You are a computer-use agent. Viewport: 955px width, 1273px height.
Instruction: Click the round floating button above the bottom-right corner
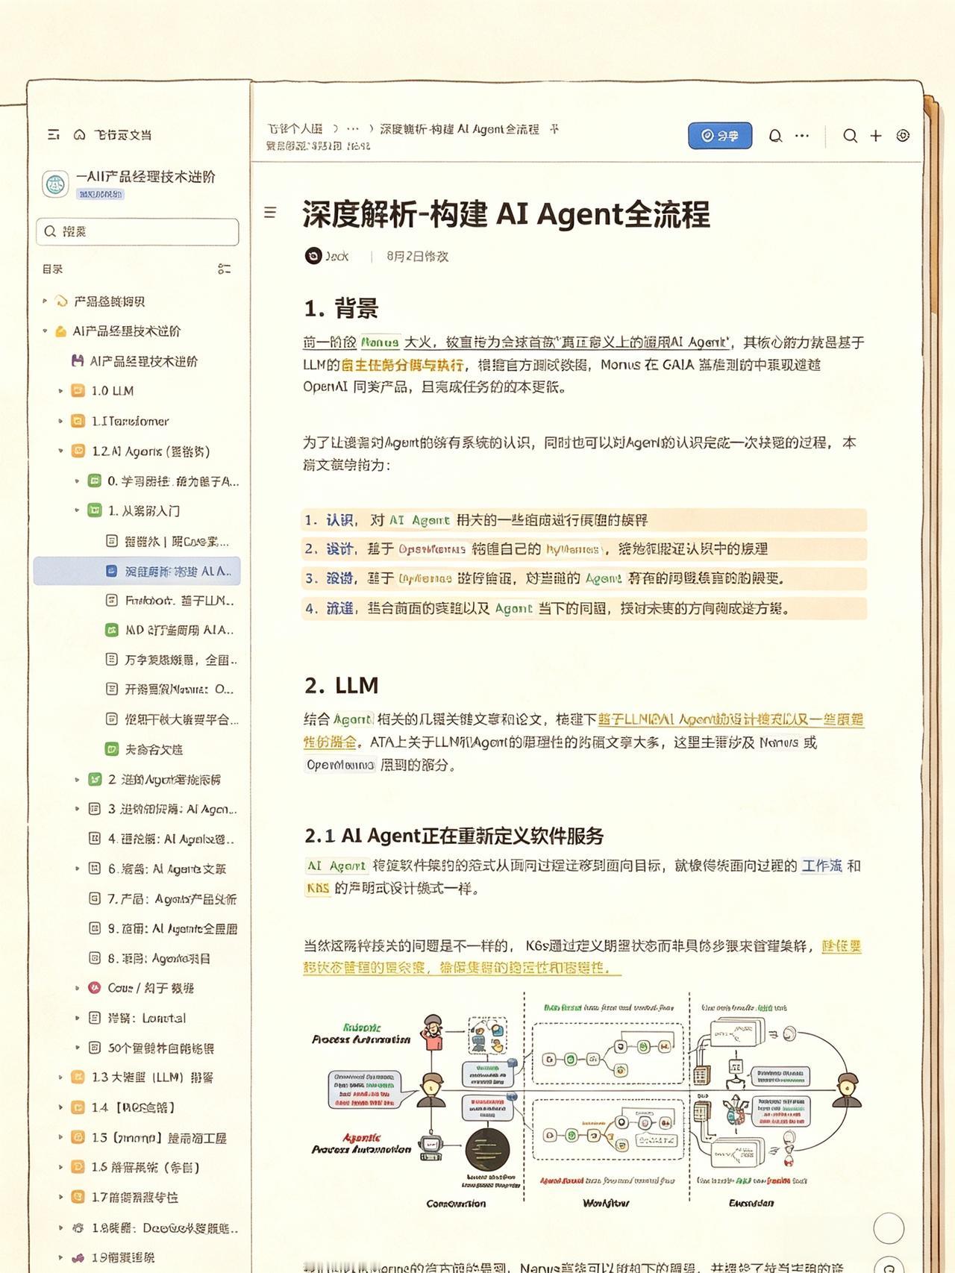[889, 1227]
